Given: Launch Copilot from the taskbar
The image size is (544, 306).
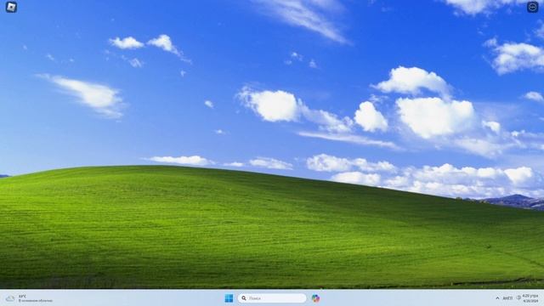Looking at the screenshot, I should coord(315,298).
